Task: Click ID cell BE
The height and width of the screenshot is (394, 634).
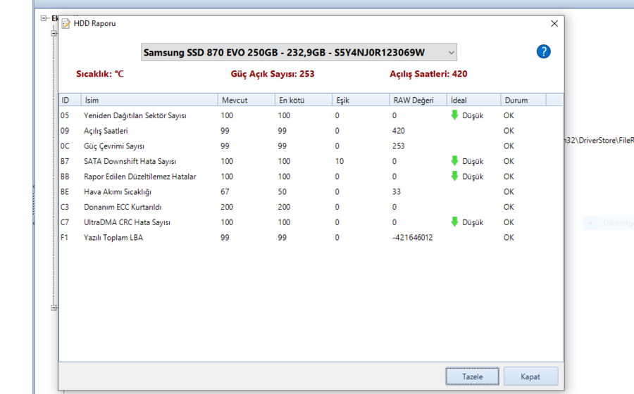Action: 65,192
